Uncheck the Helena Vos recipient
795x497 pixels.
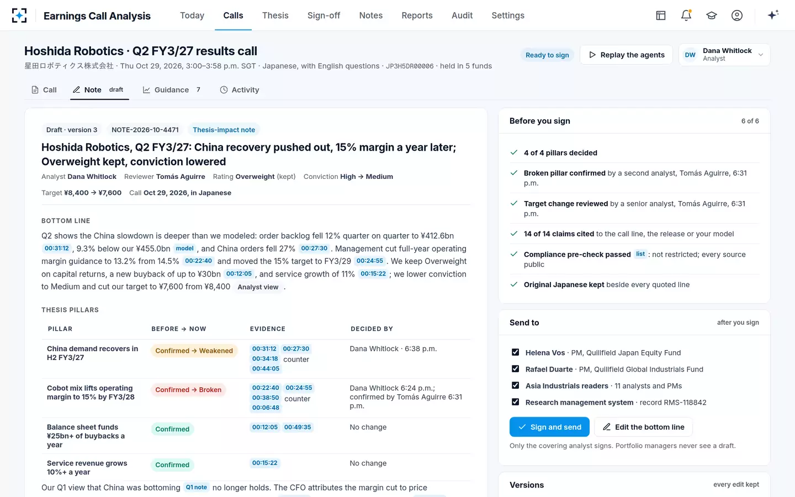[515, 352]
